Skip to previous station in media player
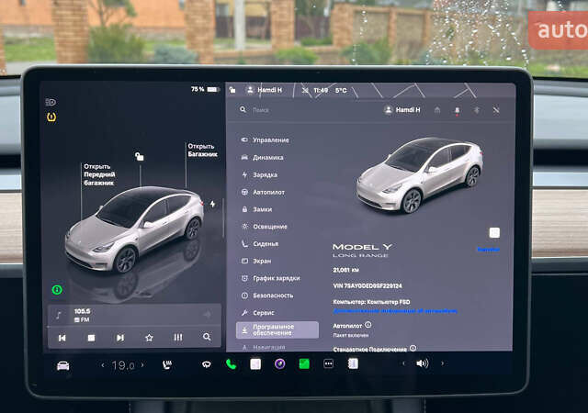 click(x=62, y=338)
